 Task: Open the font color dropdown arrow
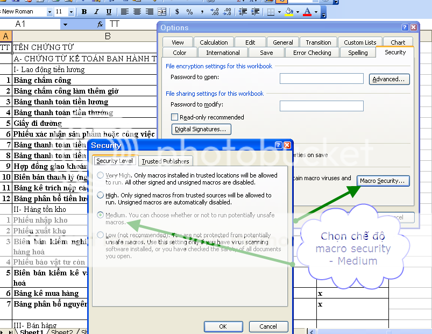pyautogui.click(x=317, y=11)
